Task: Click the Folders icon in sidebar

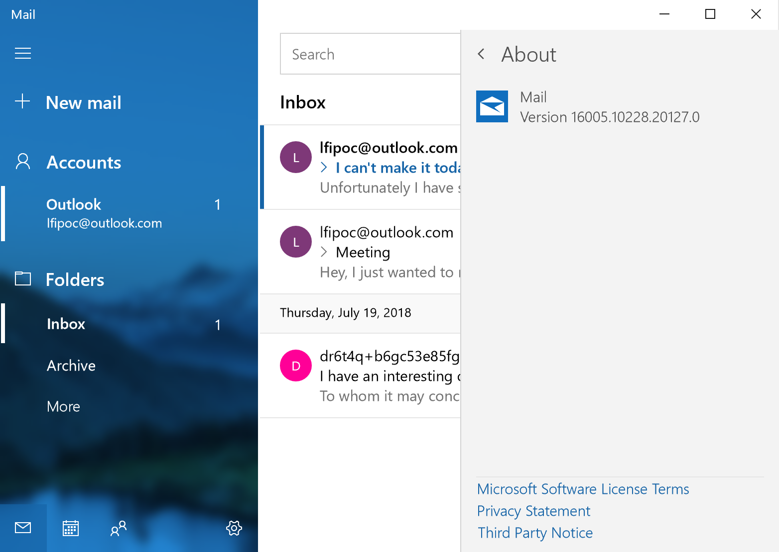Action: point(22,279)
